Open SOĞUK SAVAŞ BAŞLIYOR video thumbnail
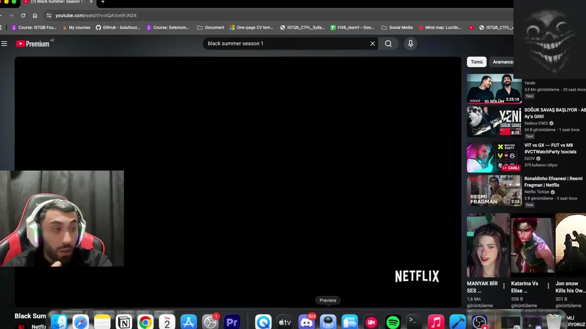 pos(494,122)
